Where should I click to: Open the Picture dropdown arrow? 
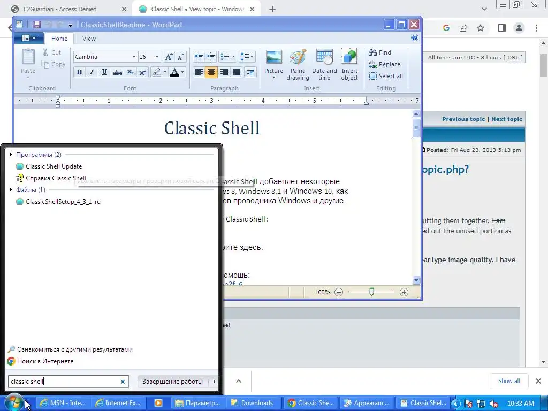[273, 78]
